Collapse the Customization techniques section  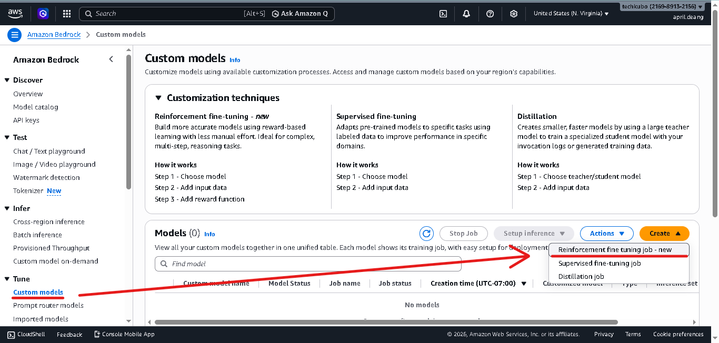click(x=158, y=97)
